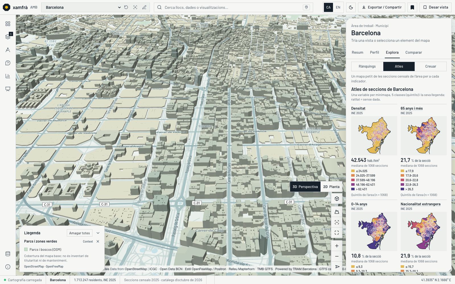Click Exportar / Compartir button
The image size is (455, 284).
[382, 7]
